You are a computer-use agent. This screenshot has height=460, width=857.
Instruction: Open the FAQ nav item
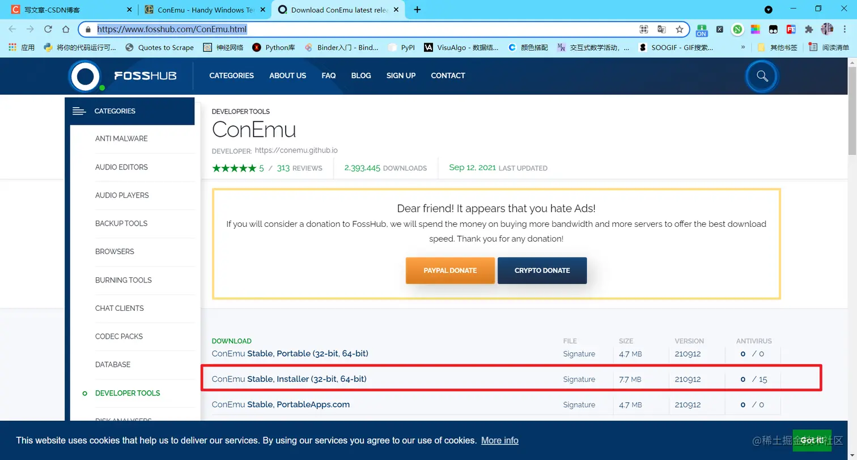click(329, 75)
